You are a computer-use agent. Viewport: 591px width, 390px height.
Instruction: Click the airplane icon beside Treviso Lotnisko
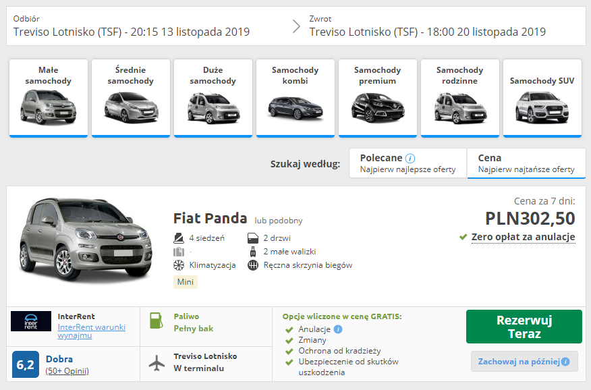point(157,362)
